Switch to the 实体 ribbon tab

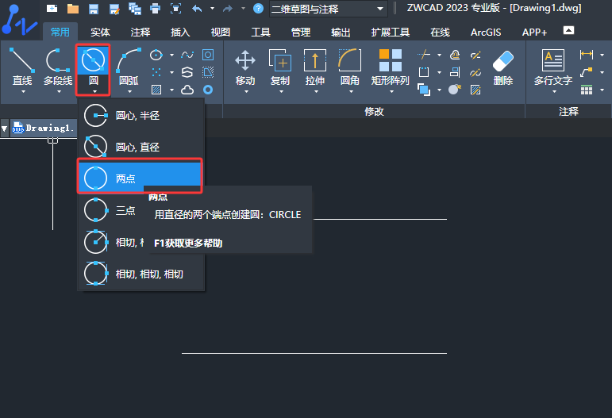coord(100,32)
